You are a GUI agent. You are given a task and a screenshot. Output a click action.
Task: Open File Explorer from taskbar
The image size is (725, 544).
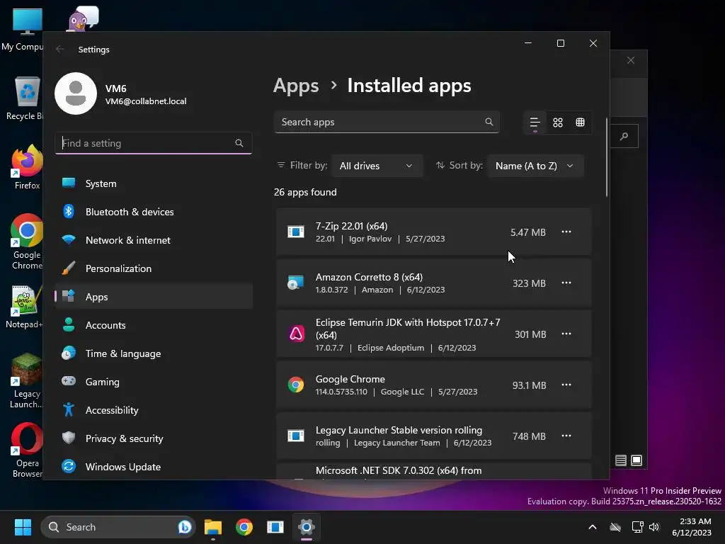tap(213, 527)
